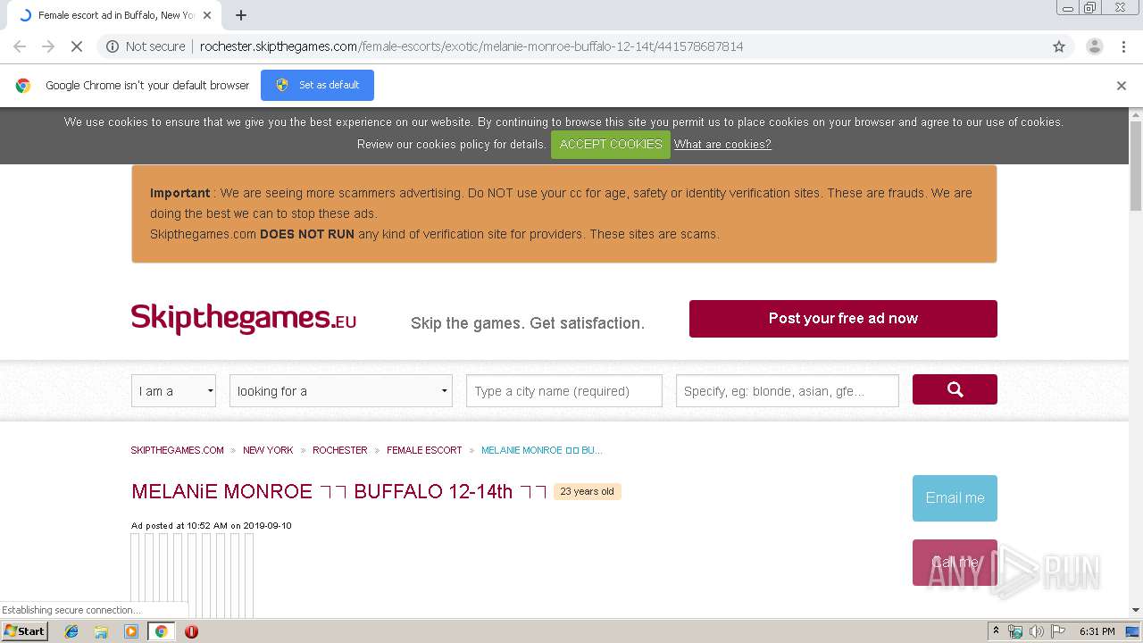Click the page vertical scrollbar thumb
1143x643 pixels.
click(1136, 167)
